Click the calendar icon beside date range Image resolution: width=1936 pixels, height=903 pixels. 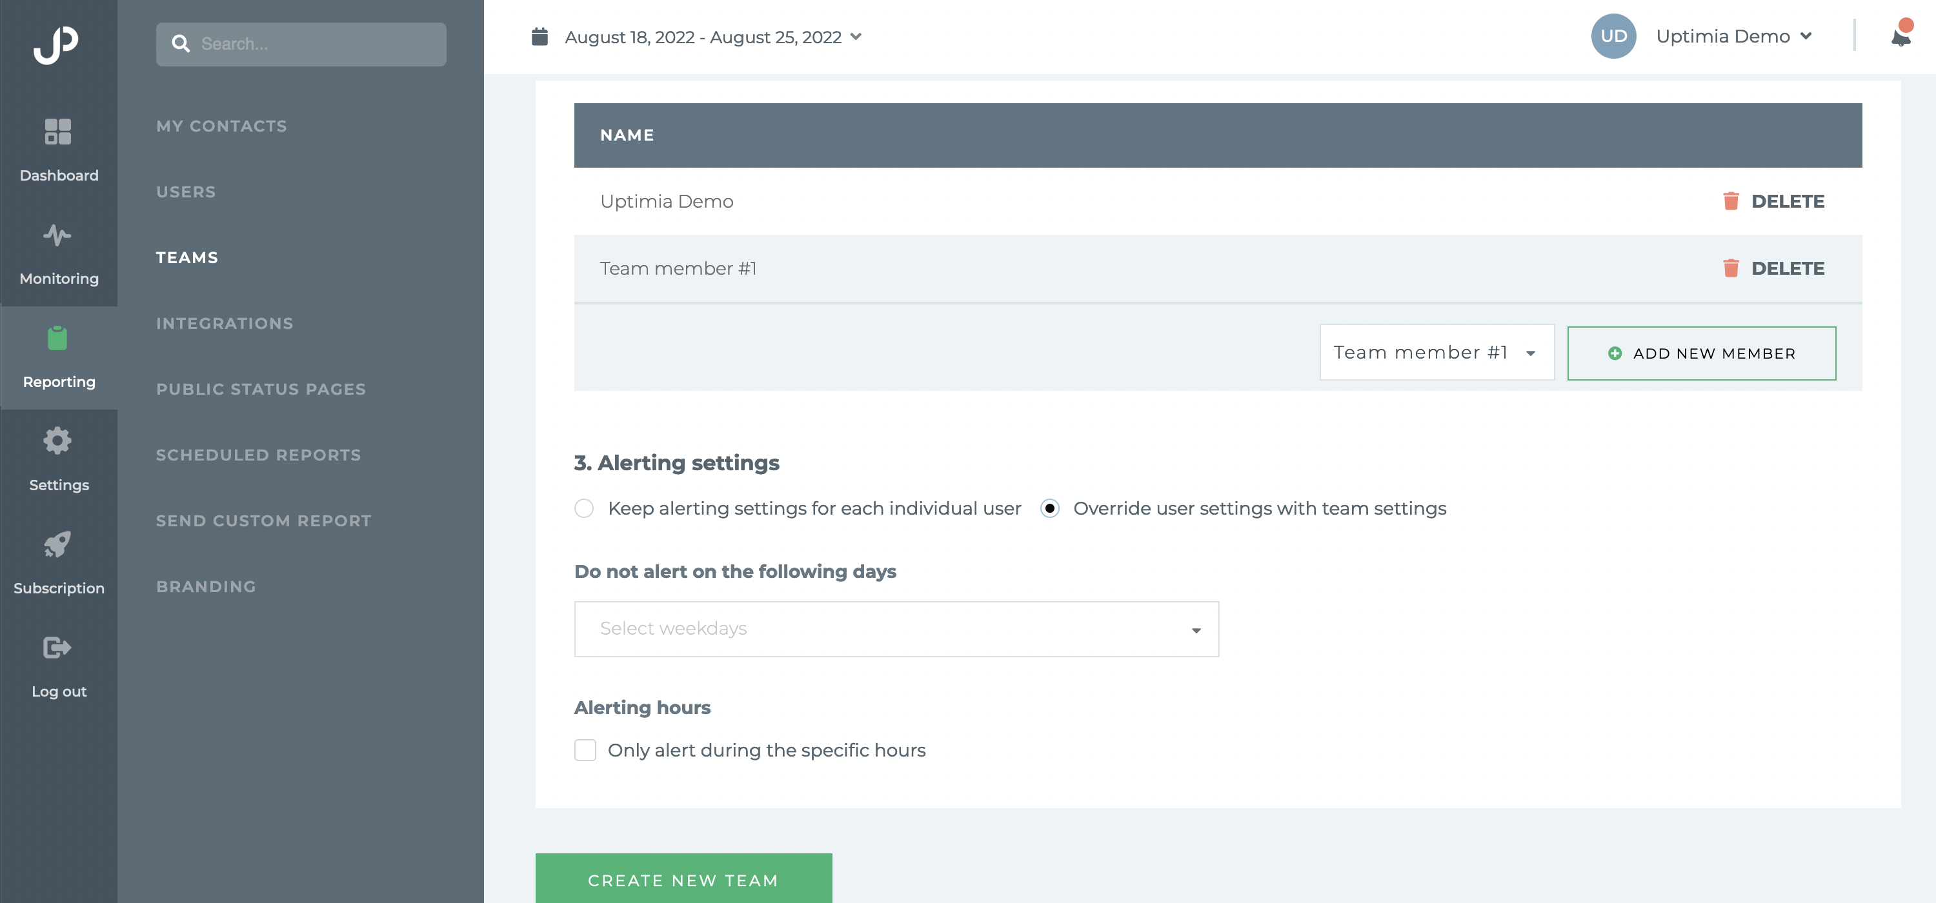[539, 37]
